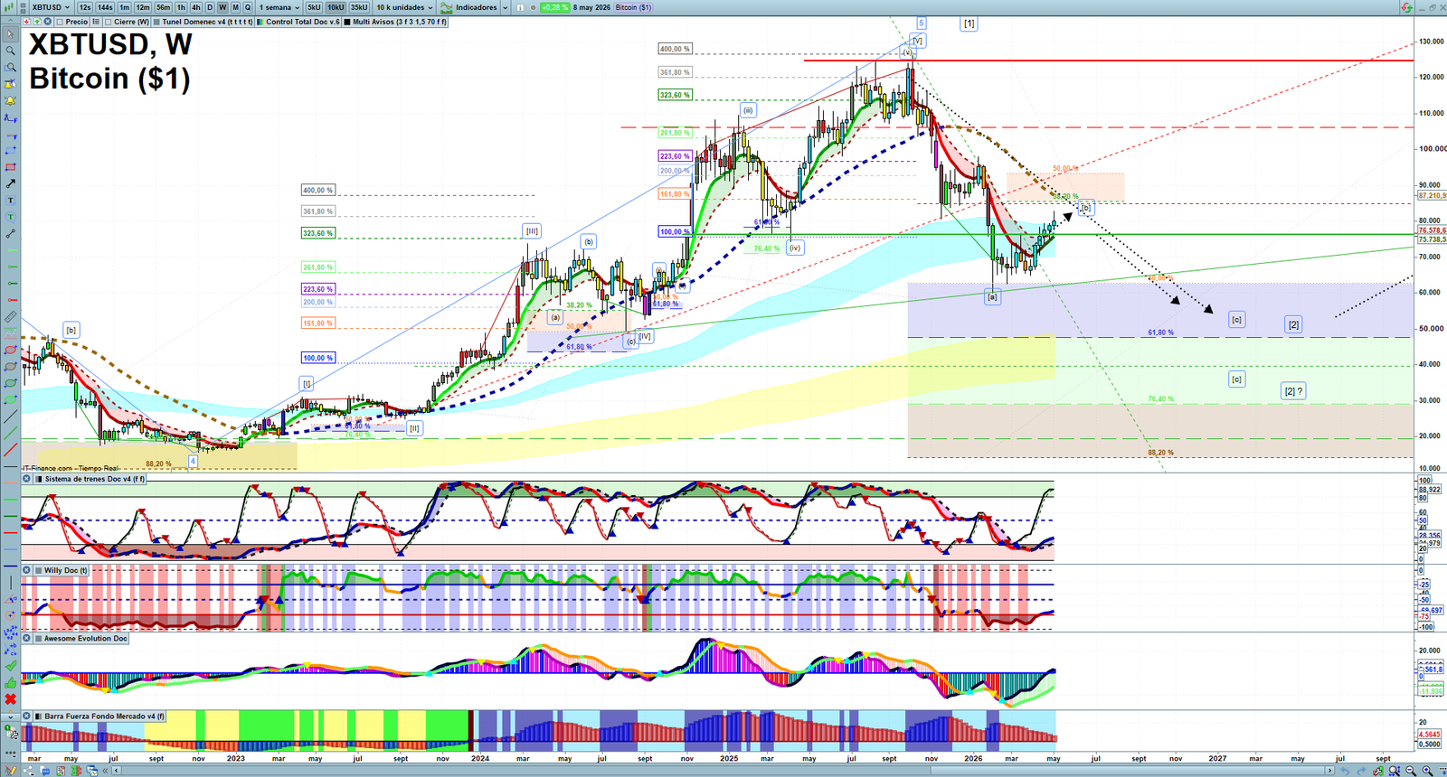Screen dimensions: 1447x777
Task: Click the Bitcoin ($1) label button
Action: [633, 7]
